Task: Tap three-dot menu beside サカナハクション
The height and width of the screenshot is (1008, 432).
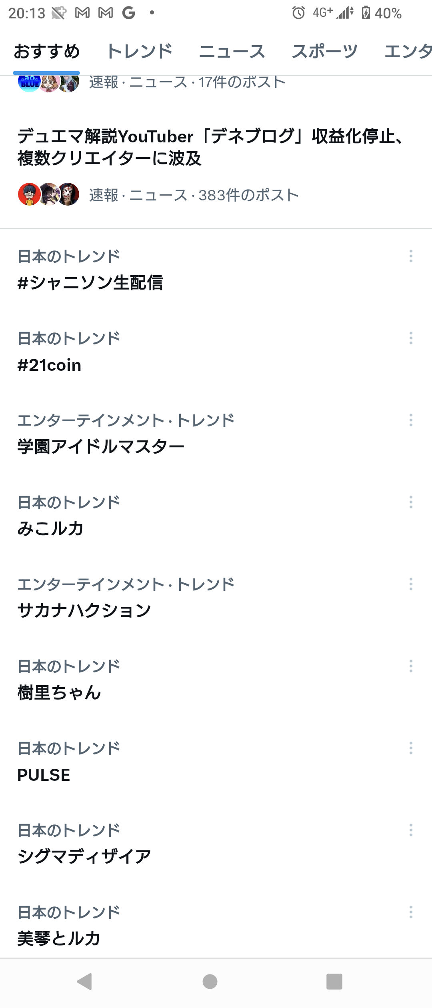Action: coord(411,584)
